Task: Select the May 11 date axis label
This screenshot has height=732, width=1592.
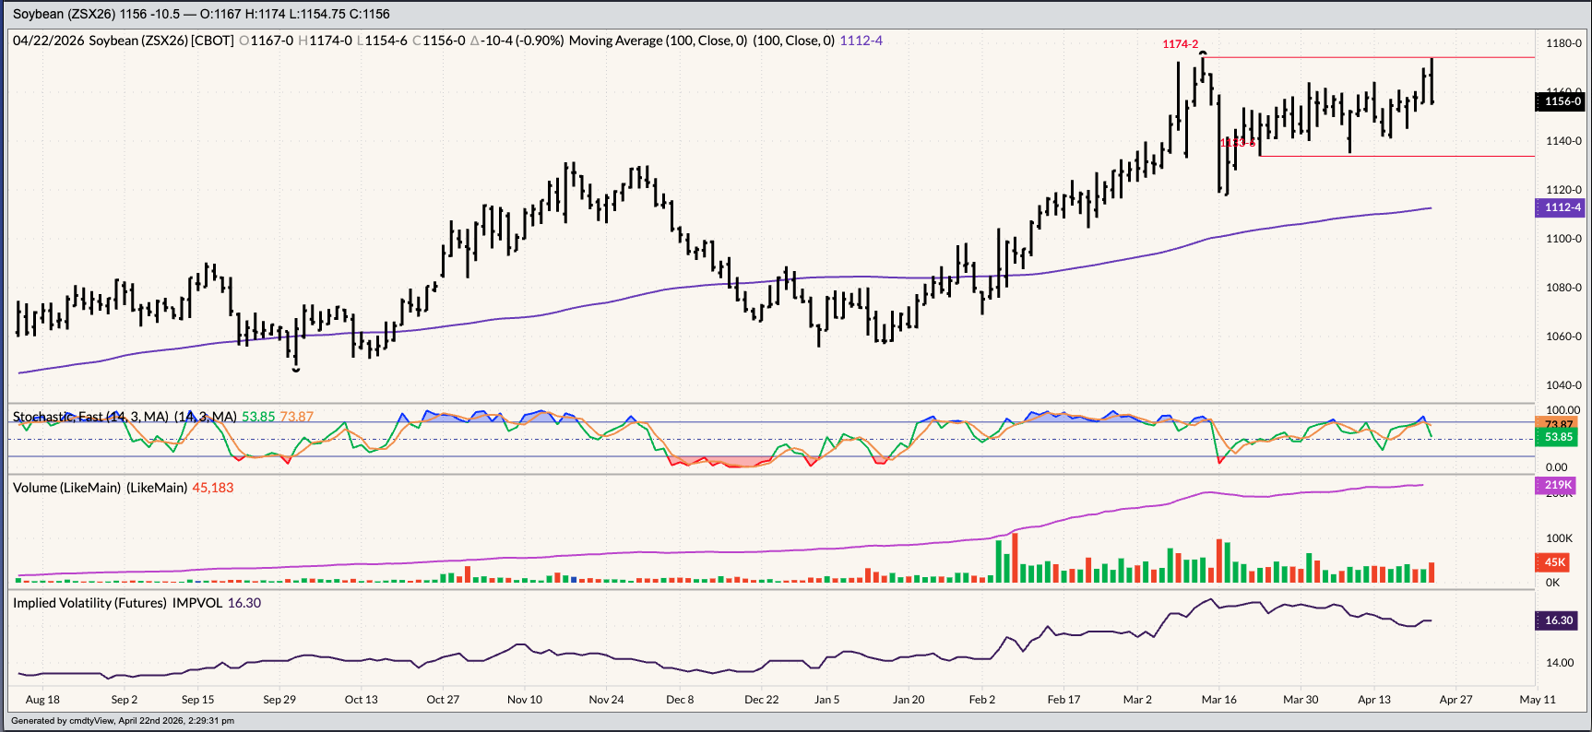Action: (1537, 700)
